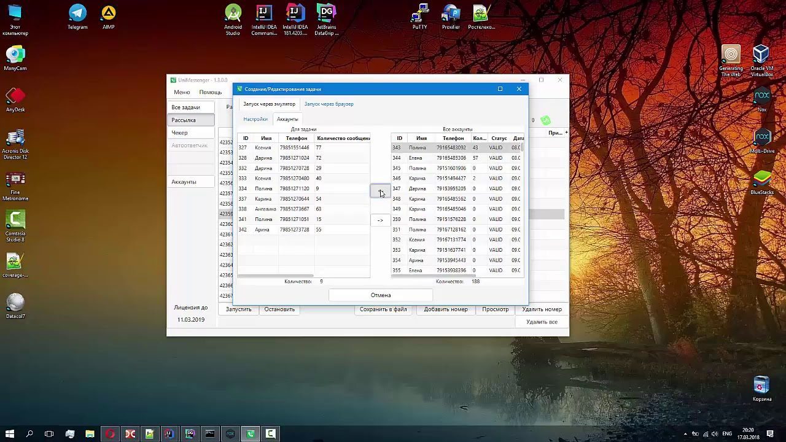Open BlueStacks desktop icon

click(761, 182)
